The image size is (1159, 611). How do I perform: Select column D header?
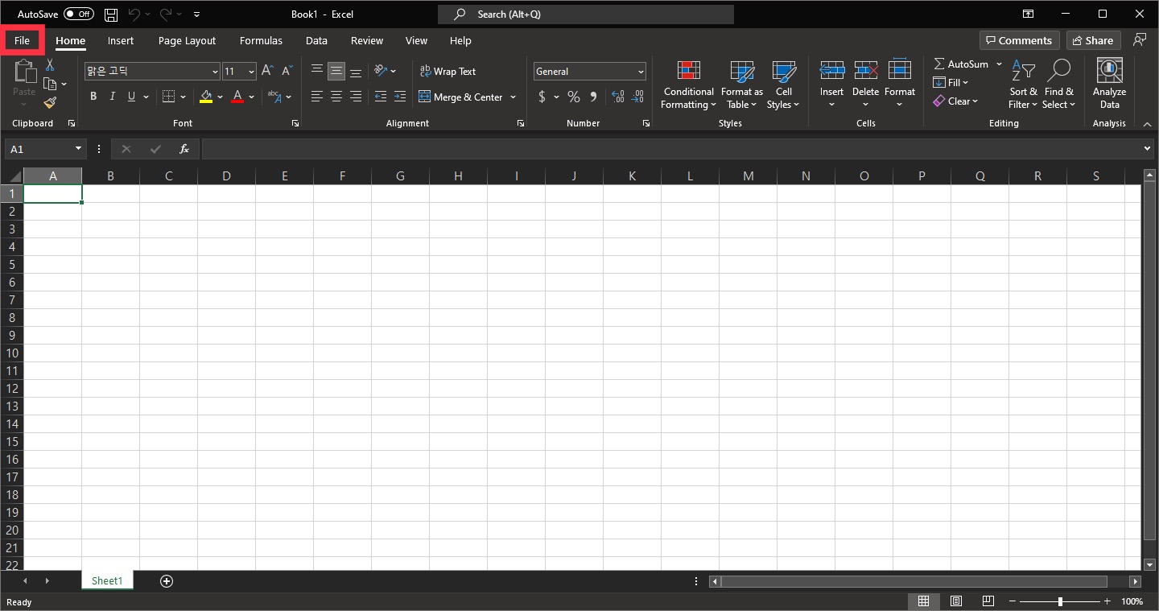coord(226,175)
